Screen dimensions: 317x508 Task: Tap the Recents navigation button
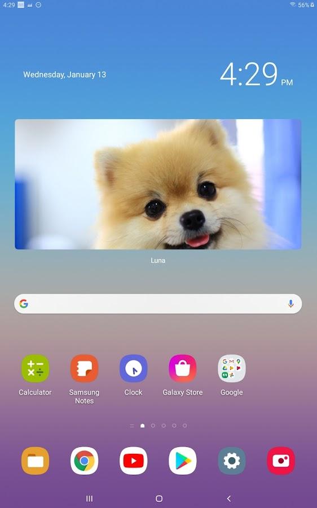[x=89, y=498]
